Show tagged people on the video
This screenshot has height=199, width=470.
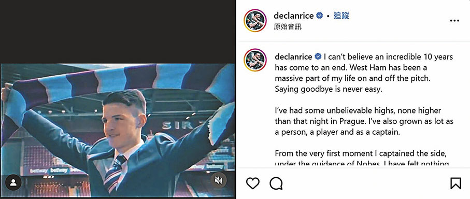[x=13, y=182]
